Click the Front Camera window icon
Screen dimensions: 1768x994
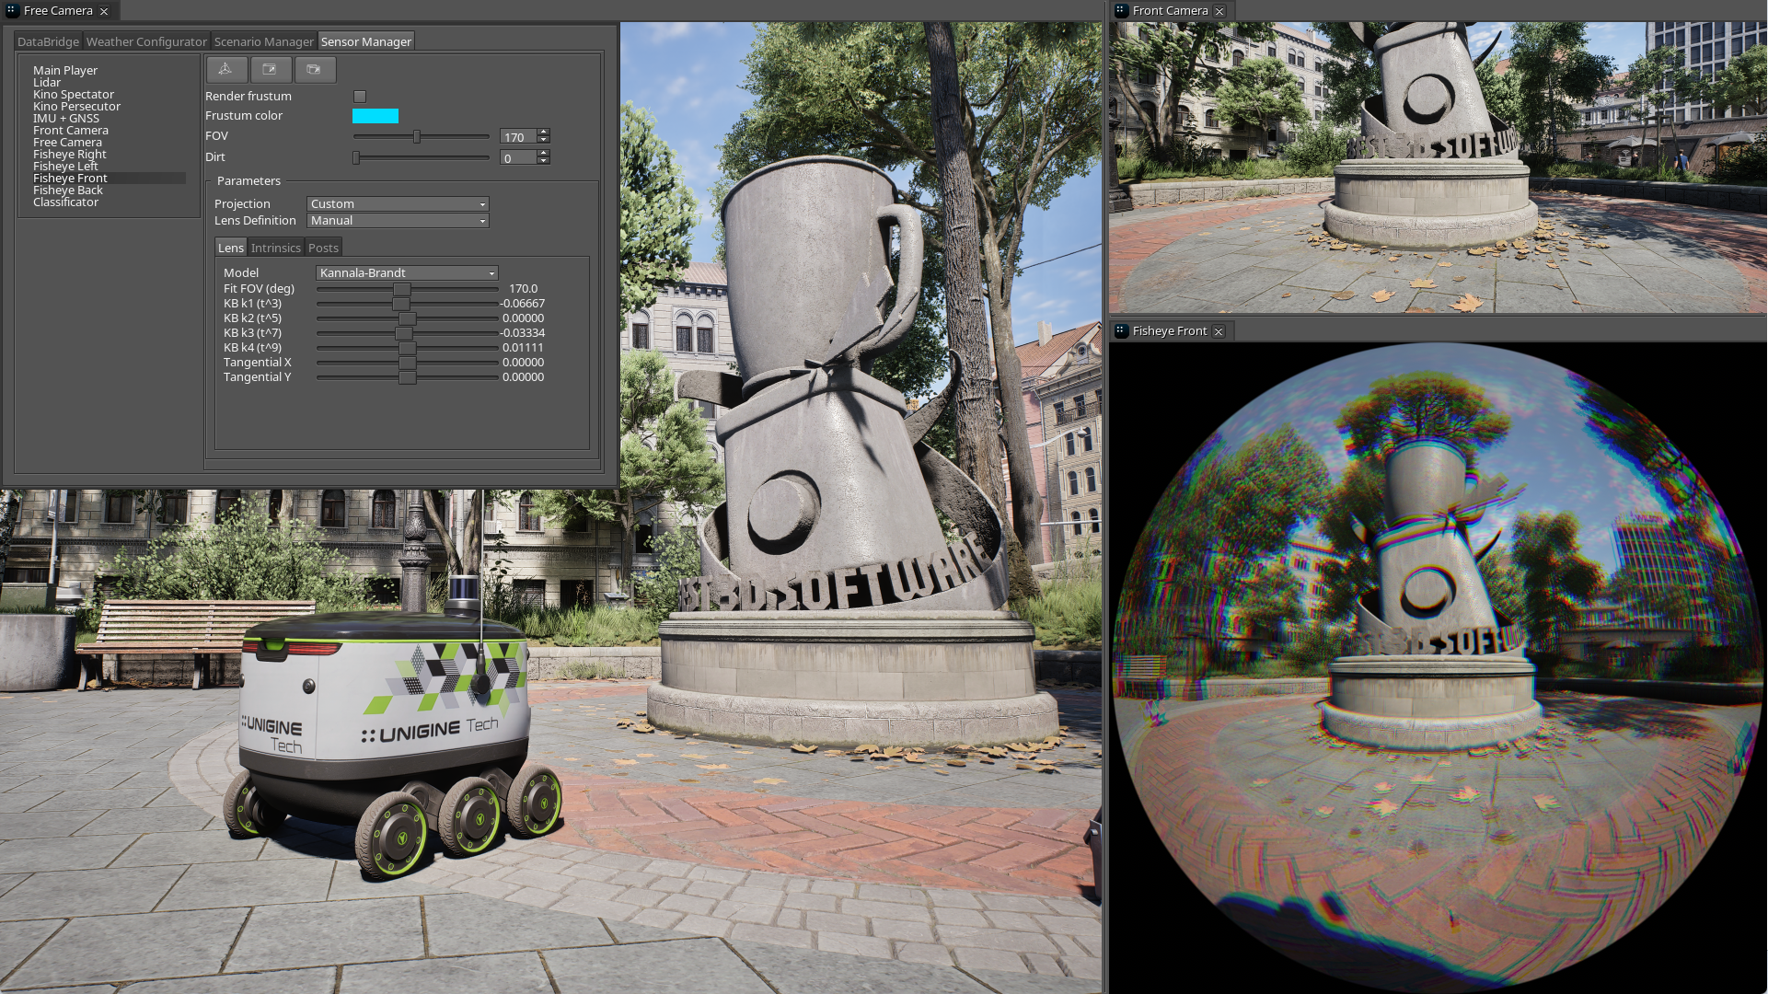1121,11
